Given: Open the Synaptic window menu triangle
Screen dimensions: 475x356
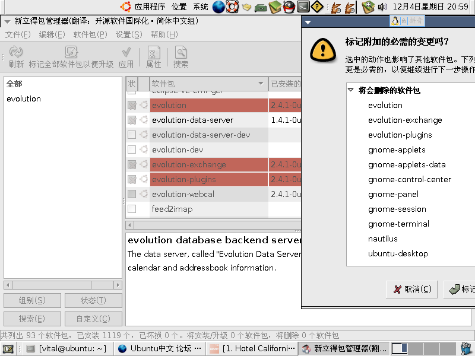Looking at the screenshot, I should pos(7,21).
